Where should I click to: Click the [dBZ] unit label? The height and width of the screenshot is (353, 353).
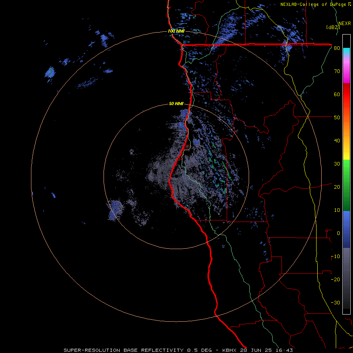333,27
